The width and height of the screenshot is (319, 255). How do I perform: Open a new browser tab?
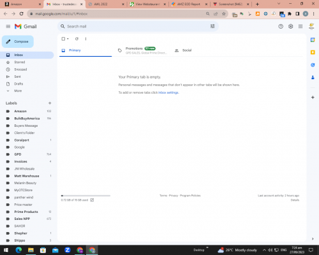(257, 4)
